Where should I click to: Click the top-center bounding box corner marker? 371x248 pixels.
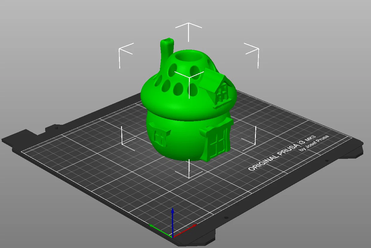click(188, 31)
